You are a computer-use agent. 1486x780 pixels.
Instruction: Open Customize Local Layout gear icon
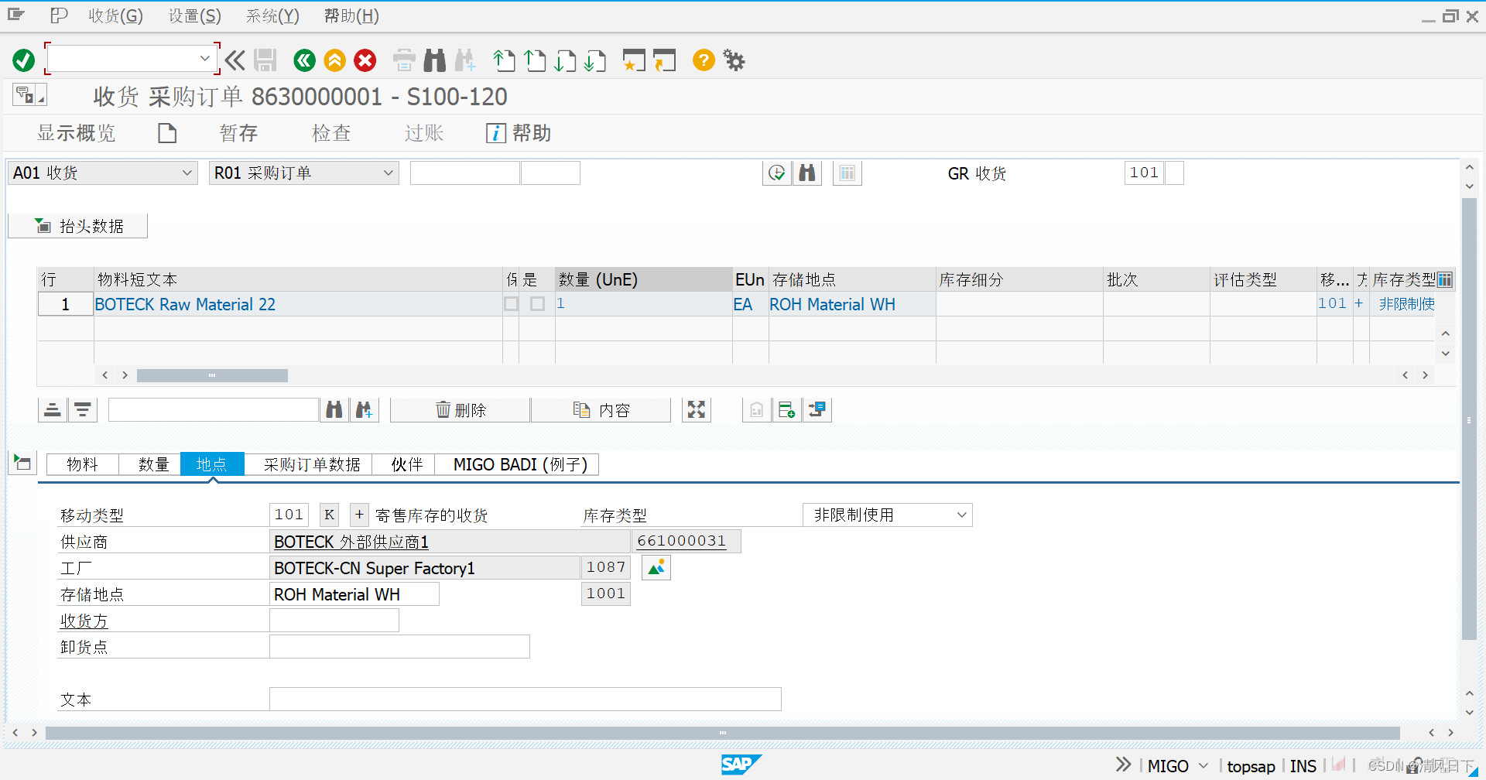734,60
